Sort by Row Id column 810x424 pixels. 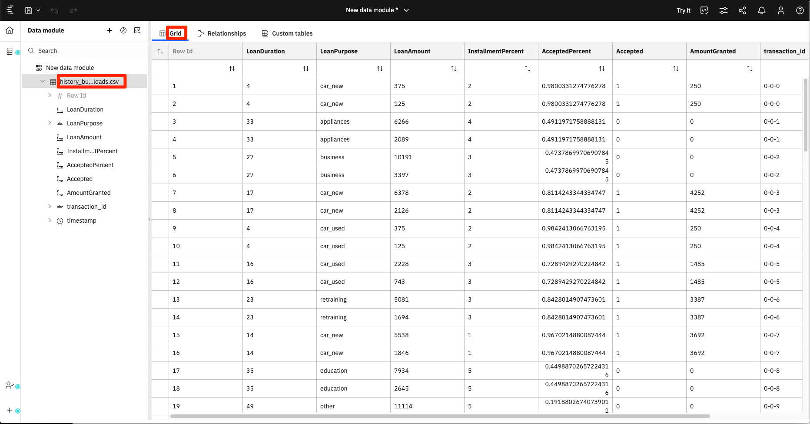232,69
